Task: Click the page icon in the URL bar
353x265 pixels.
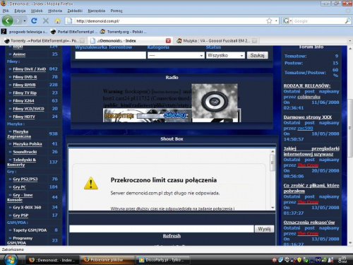Action: click(70, 21)
